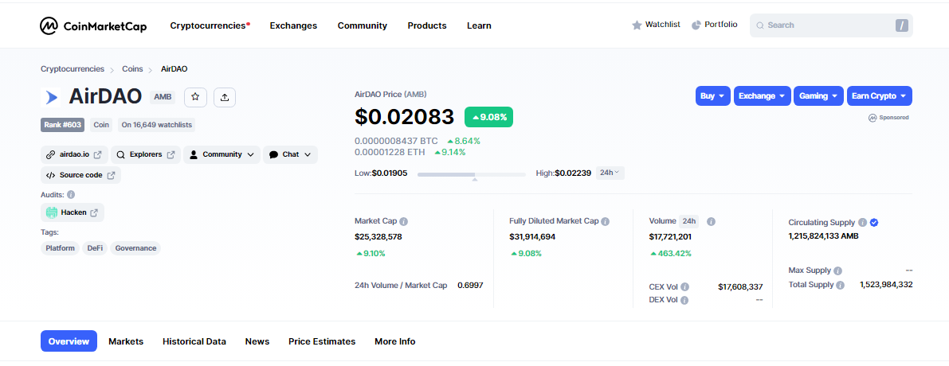Image resolution: width=949 pixels, height=366 pixels.
Task: Click the 9.08% price change badge
Action: pos(489,117)
